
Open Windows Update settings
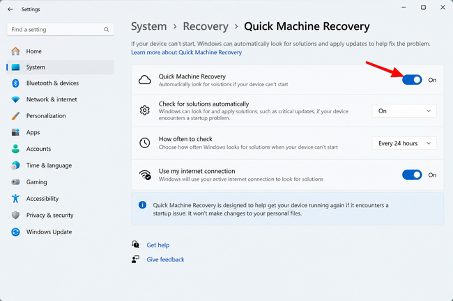[61, 232]
